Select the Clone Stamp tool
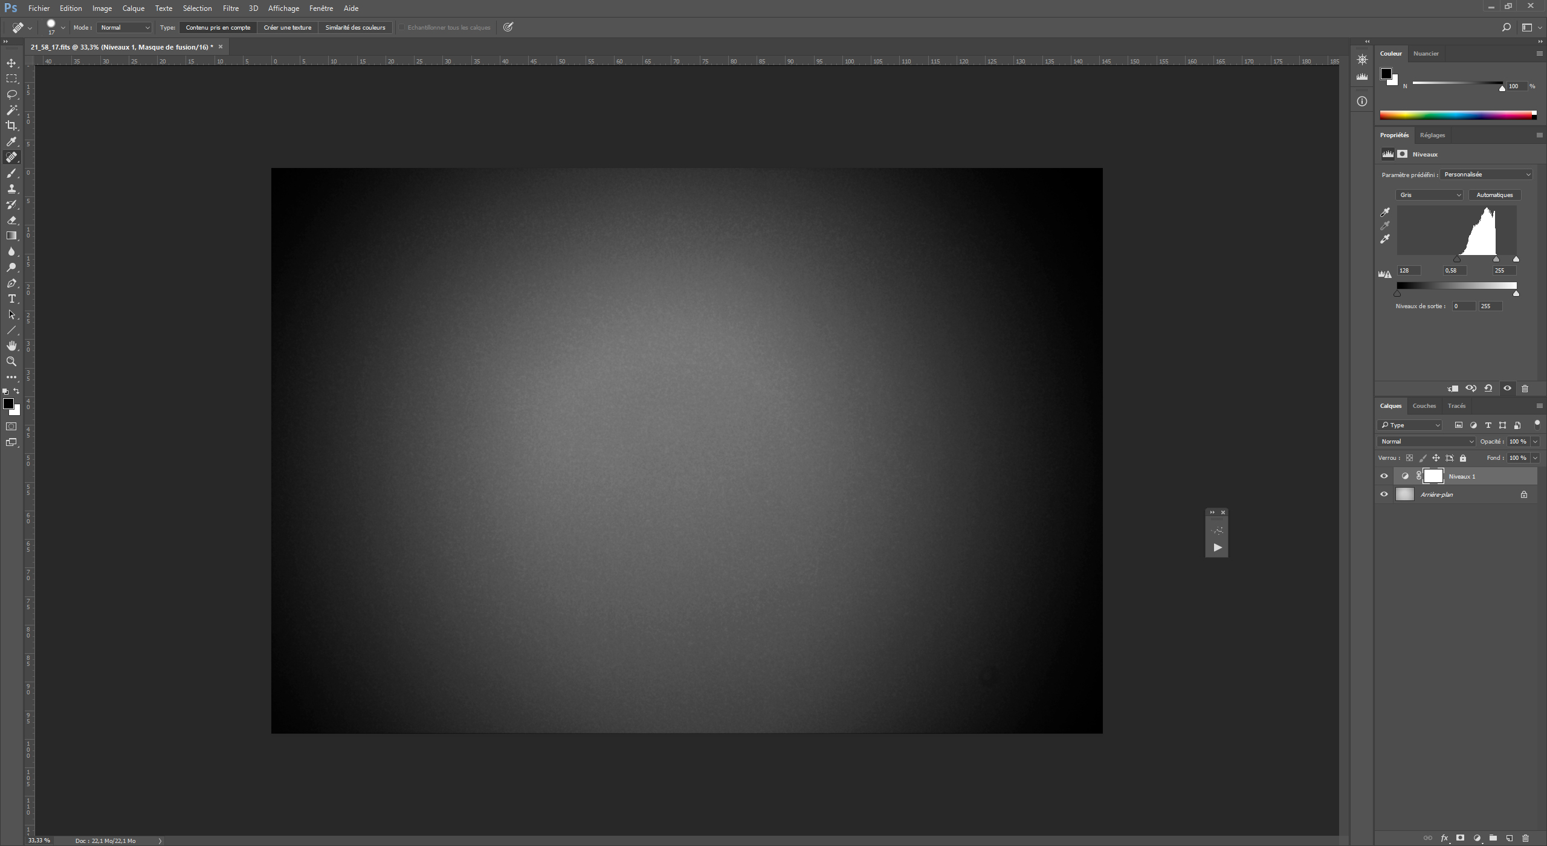Screen dimensions: 1547x846 coord(11,189)
